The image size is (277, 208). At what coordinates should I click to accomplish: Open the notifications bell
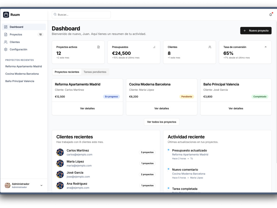point(270,14)
